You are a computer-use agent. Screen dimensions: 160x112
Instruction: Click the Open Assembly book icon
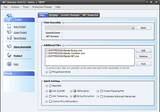click(9, 47)
